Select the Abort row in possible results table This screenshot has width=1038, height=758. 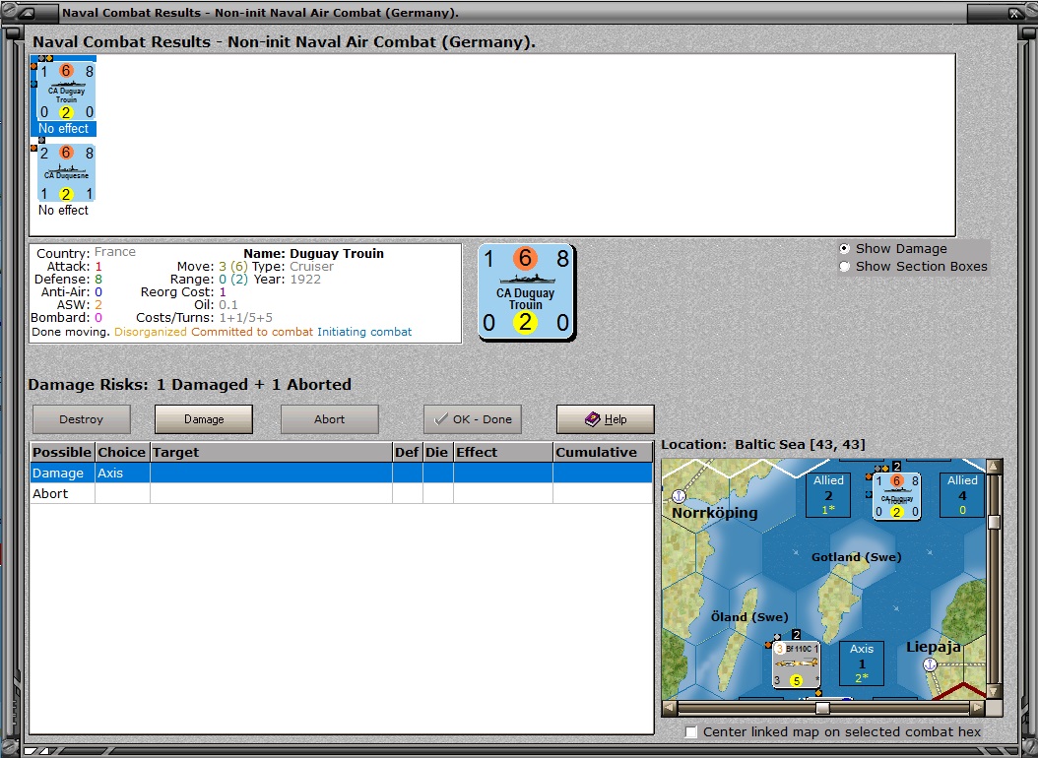click(x=342, y=493)
